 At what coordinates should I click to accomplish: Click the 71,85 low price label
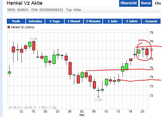[x=98, y=100]
